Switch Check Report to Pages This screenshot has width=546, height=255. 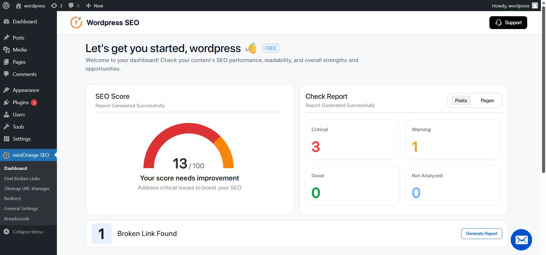point(487,100)
